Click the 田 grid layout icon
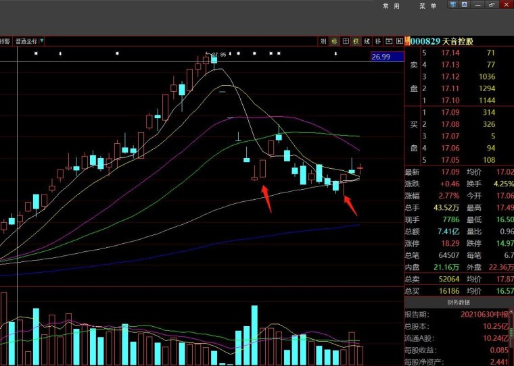 [345, 41]
